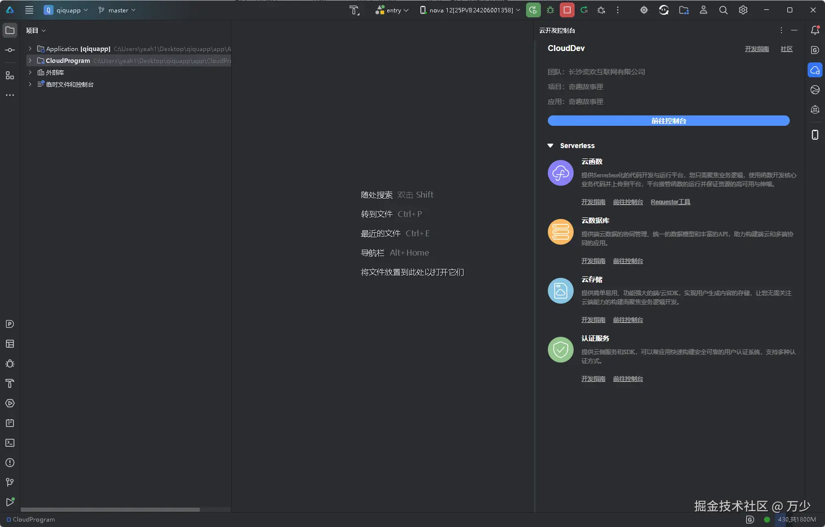The width and height of the screenshot is (825, 527).
Task: Show more tool windows with left sidebar ellipsis
Action: click(x=10, y=95)
